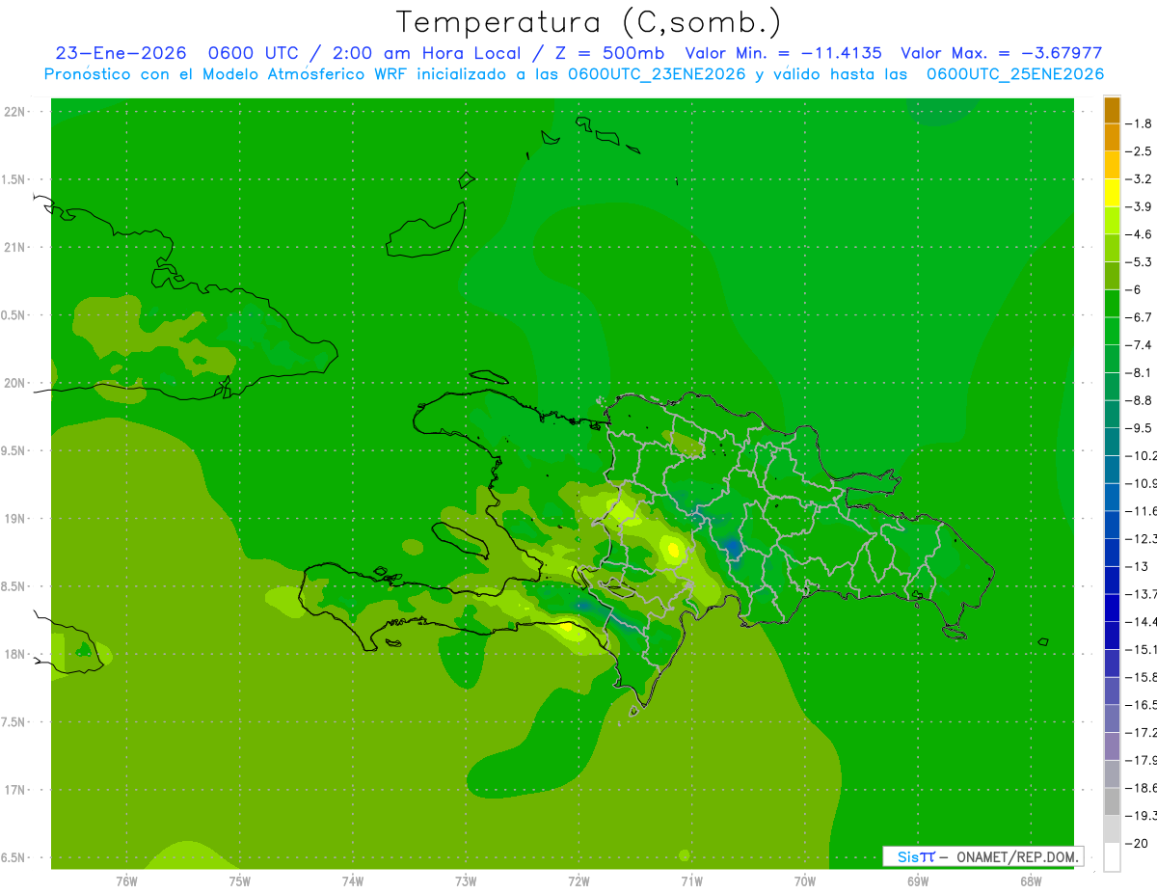Viewport: 1157px width, 894px height.
Task: Click the '71W' longitude axis label
Action: (691, 881)
